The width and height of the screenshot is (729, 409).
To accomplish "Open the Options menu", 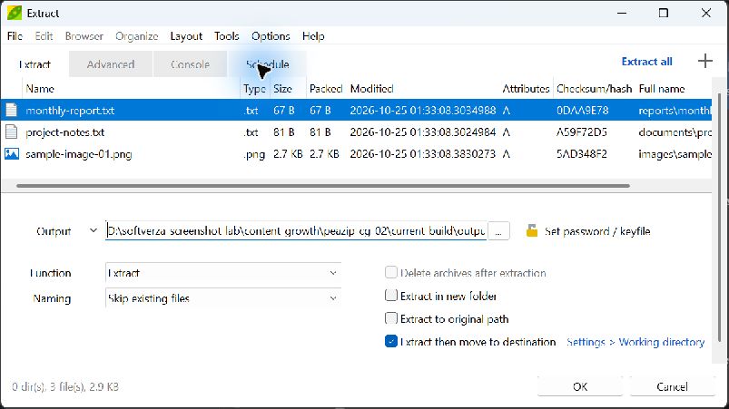I will pos(271,36).
